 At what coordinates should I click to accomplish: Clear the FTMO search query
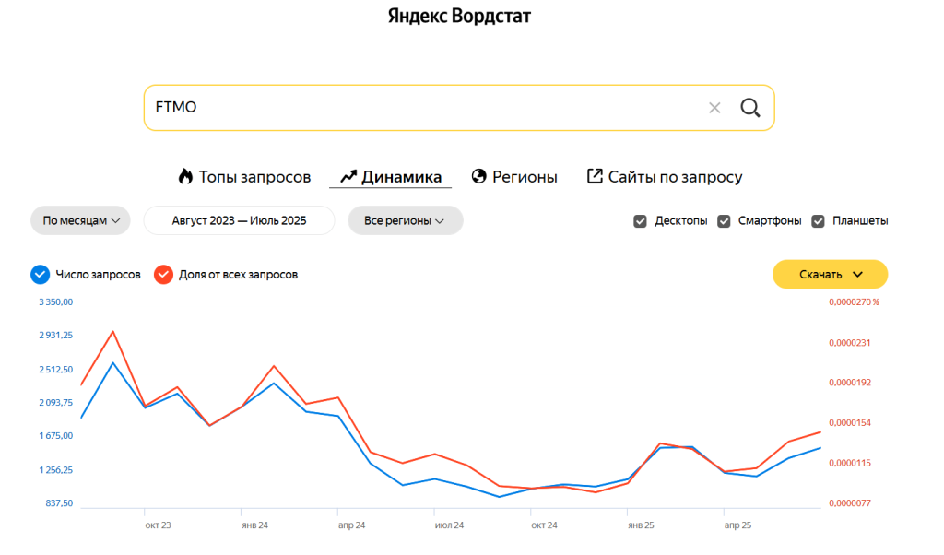[x=714, y=108]
